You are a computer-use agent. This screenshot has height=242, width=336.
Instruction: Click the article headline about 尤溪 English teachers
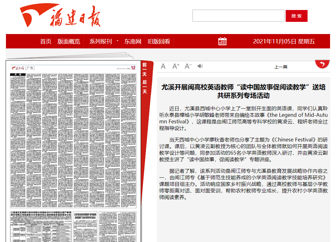[x=243, y=91]
